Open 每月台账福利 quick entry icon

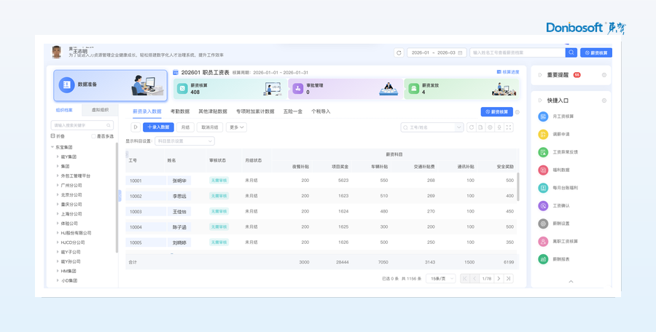543,188
